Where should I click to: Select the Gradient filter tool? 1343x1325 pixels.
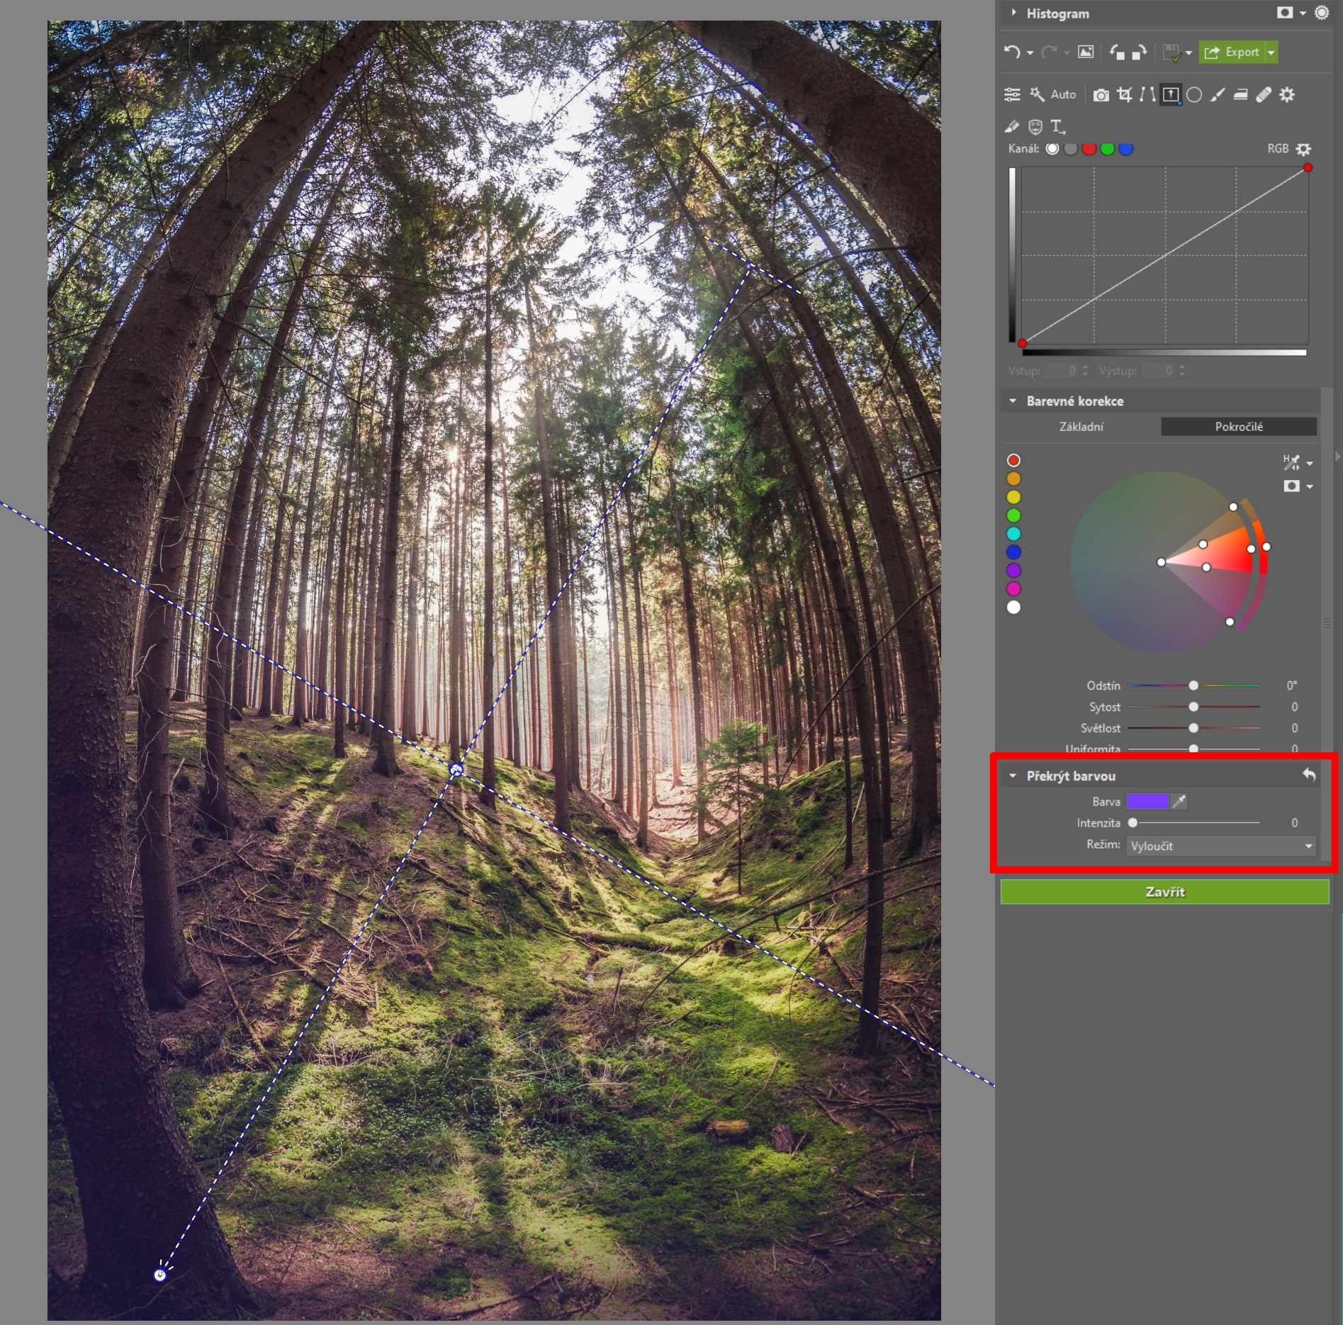[x=1171, y=94]
